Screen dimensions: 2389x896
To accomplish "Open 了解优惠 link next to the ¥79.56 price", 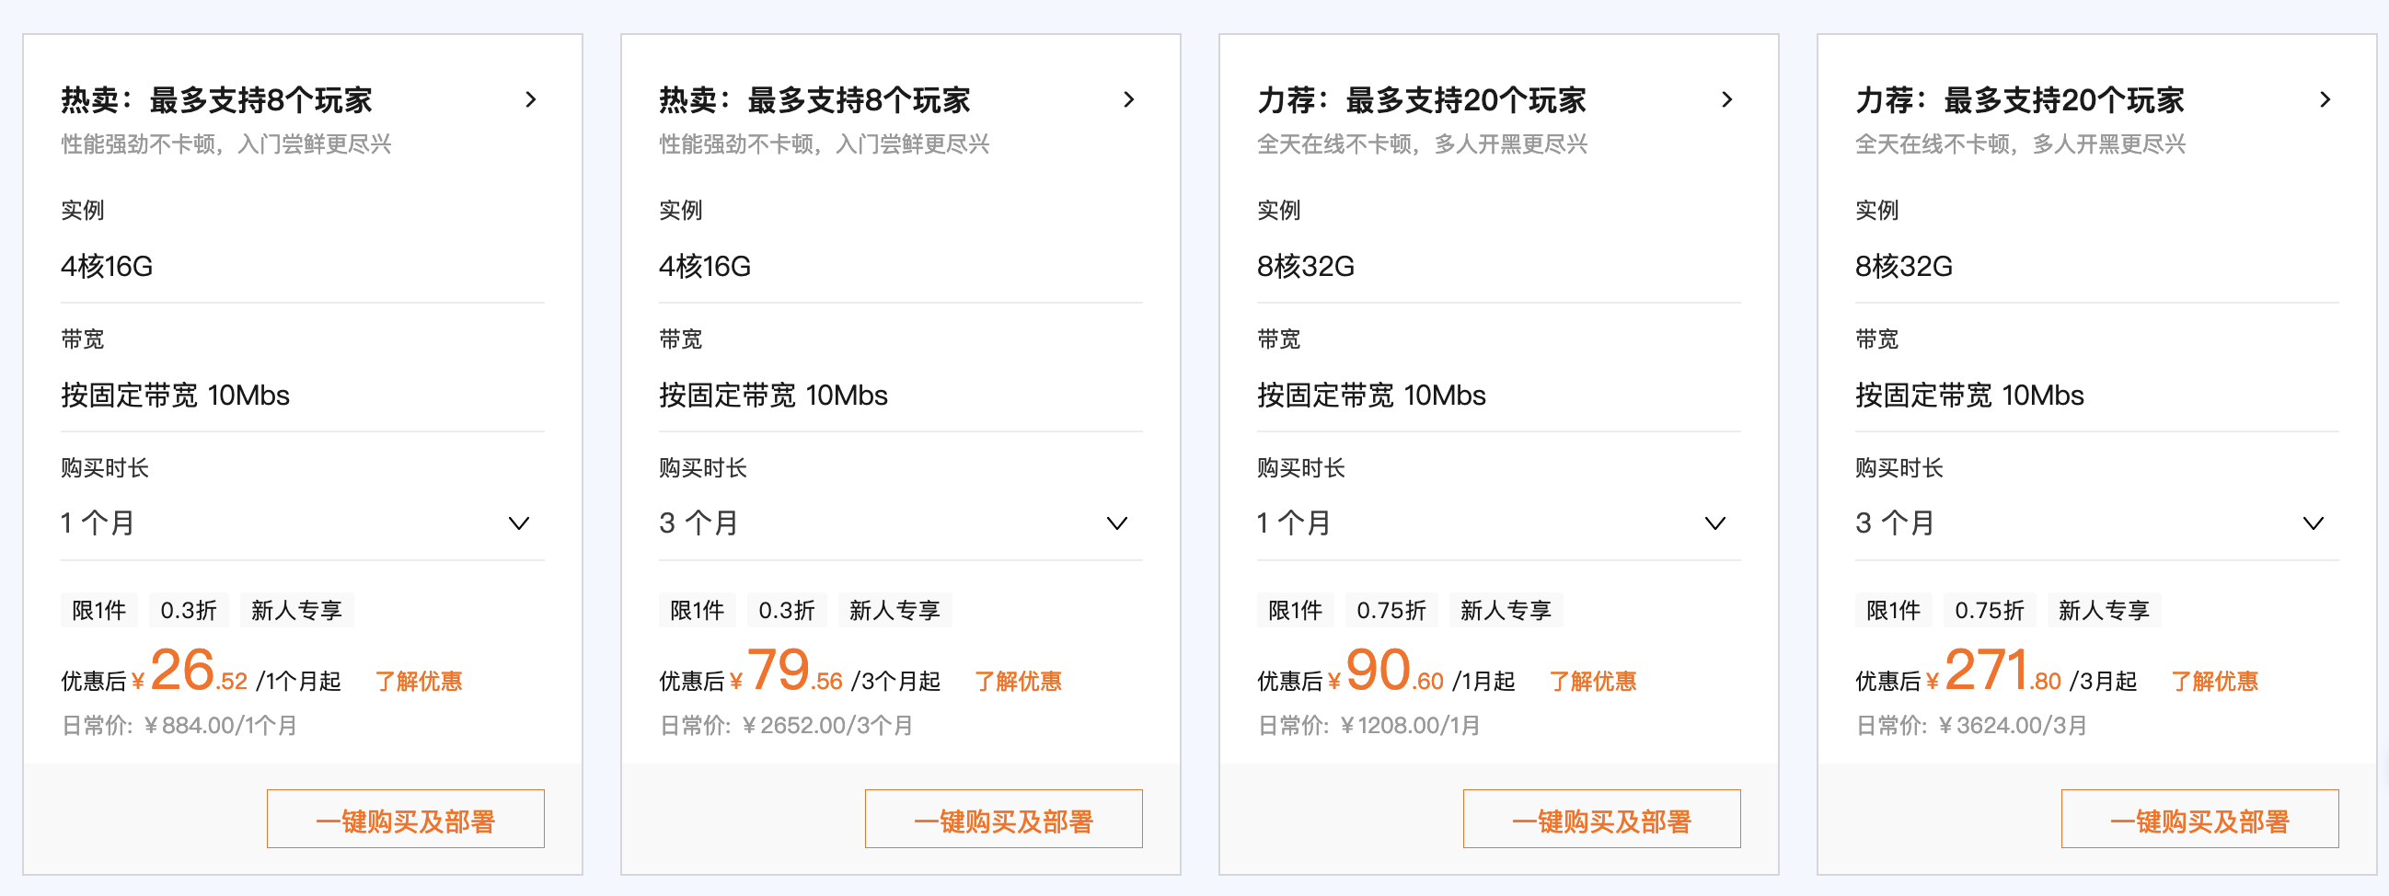I will (1018, 682).
